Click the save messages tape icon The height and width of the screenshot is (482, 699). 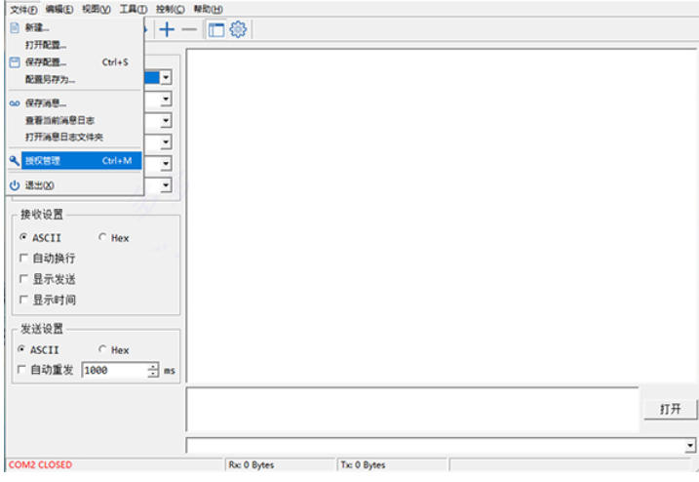pos(14,103)
